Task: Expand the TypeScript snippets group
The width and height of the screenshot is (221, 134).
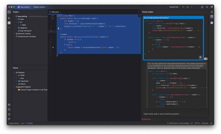Action: 16,81
